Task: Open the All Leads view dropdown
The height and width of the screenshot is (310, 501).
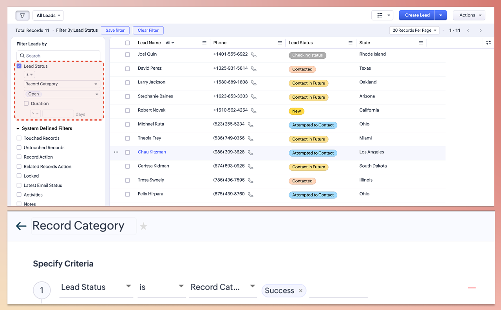Action: pos(48,16)
